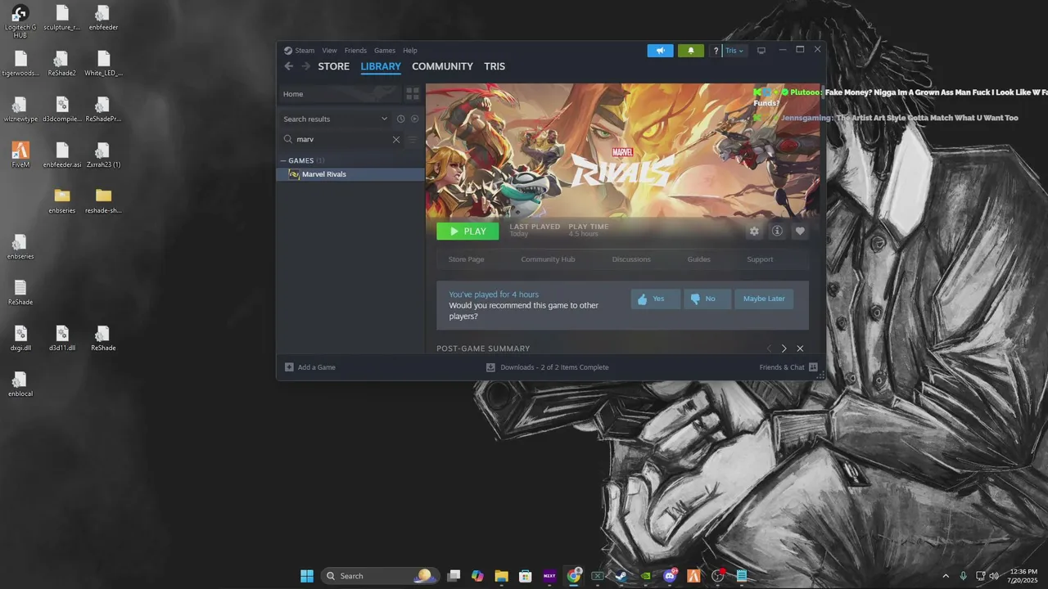
Task: Open the Friends menu
Action: click(355, 51)
